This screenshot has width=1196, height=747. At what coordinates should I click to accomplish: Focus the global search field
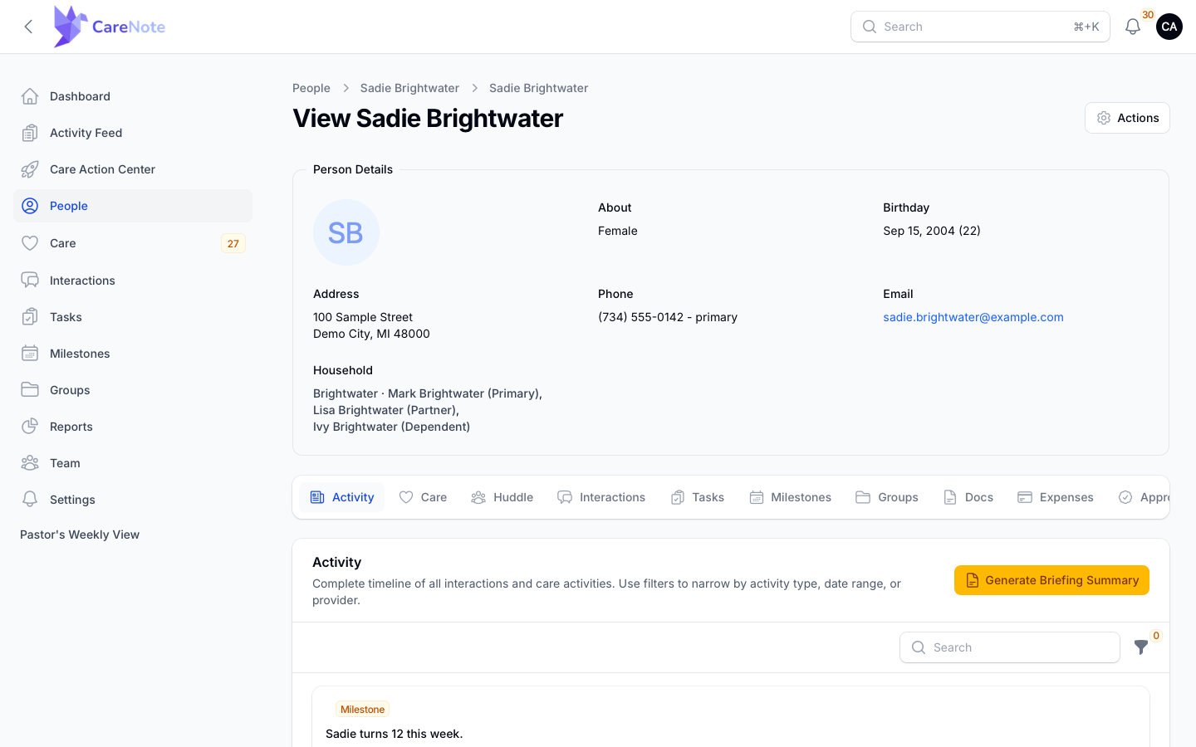point(980,27)
